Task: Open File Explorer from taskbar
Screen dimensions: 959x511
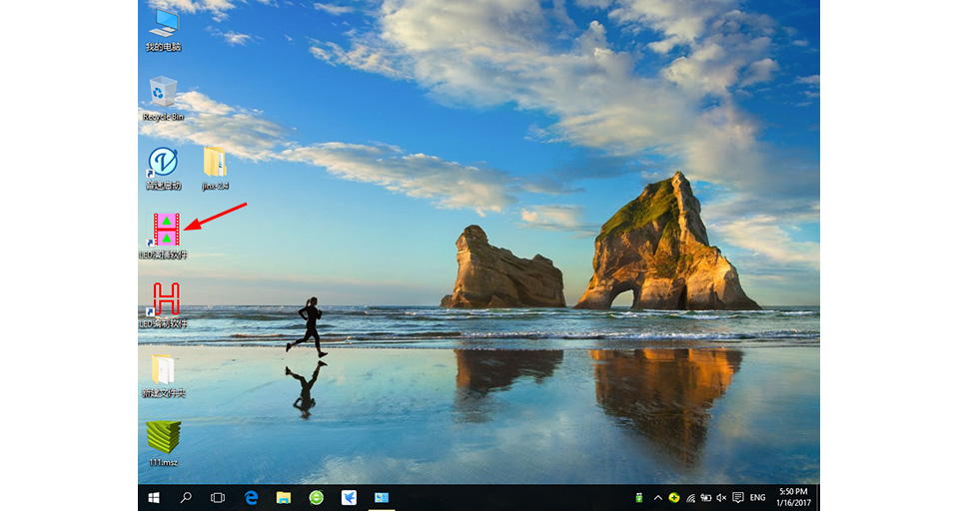Action: tap(283, 498)
